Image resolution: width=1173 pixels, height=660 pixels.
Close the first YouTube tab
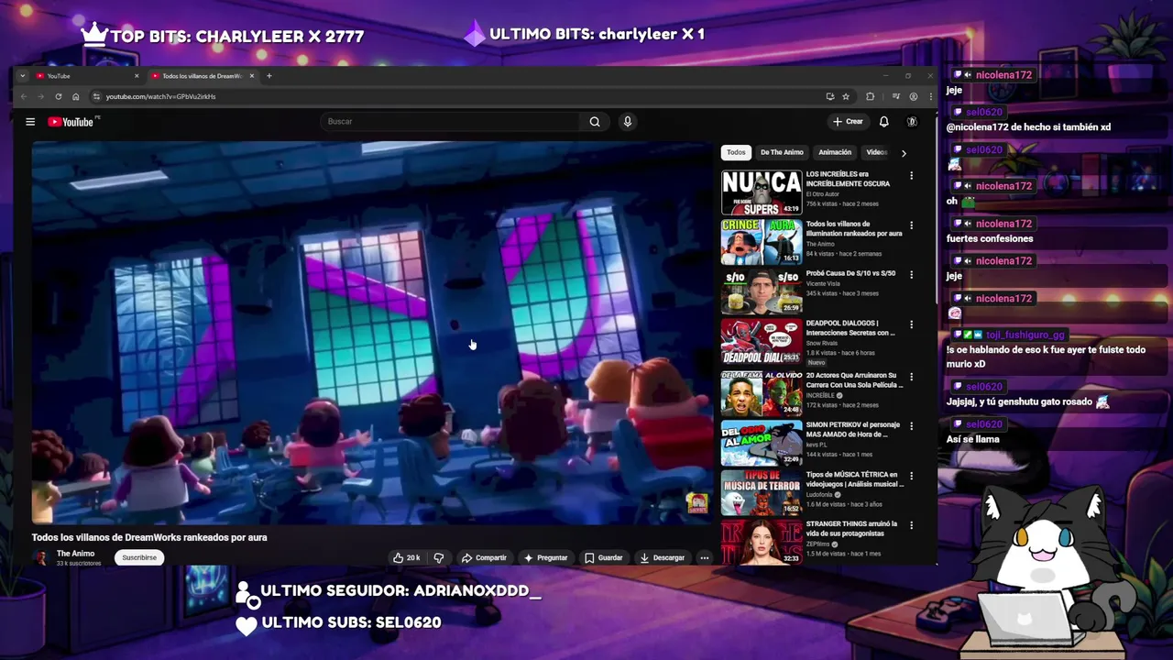pos(137,76)
